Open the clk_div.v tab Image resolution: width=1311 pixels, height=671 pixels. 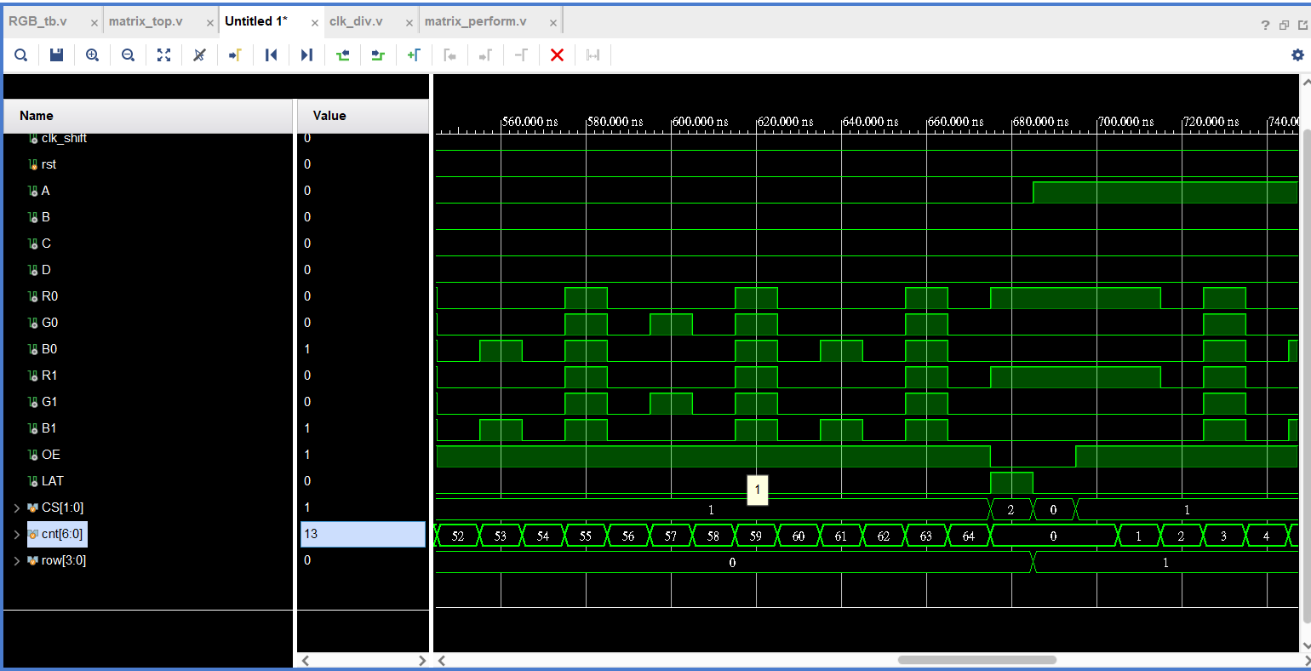[x=356, y=21]
